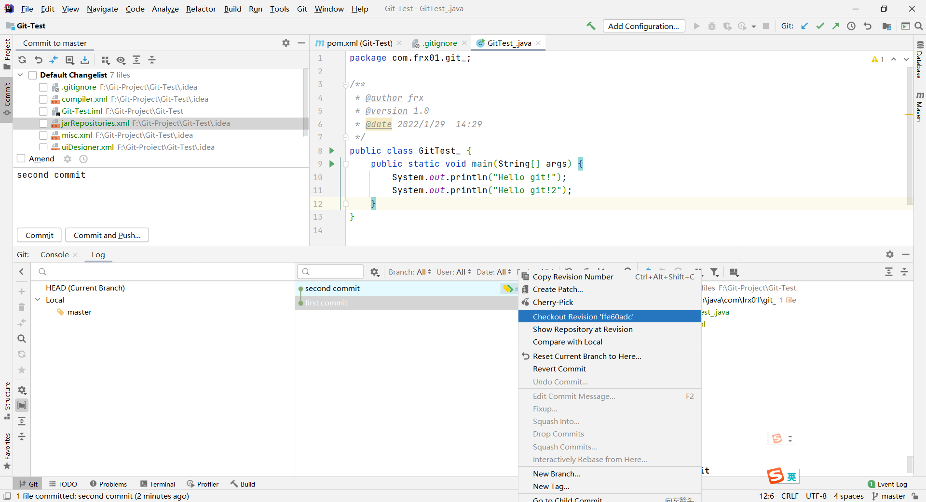Click Collapse All in Commit toolbar
The image size is (926, 502).
[152, 60]
